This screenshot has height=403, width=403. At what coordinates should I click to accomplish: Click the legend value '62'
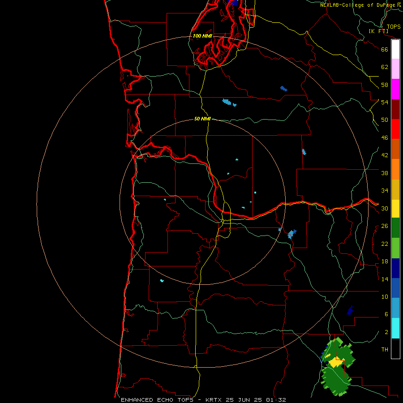pyautogui.click(x=385, y=67)
